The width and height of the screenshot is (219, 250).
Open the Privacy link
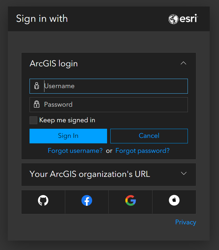tap(186, 222)
